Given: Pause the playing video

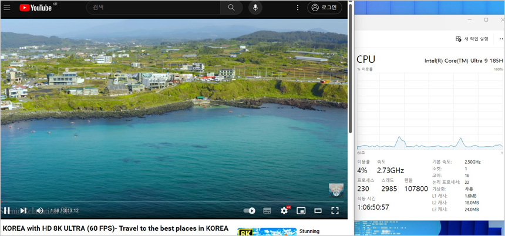Looking at the screenshot, I should pos(7,210).
